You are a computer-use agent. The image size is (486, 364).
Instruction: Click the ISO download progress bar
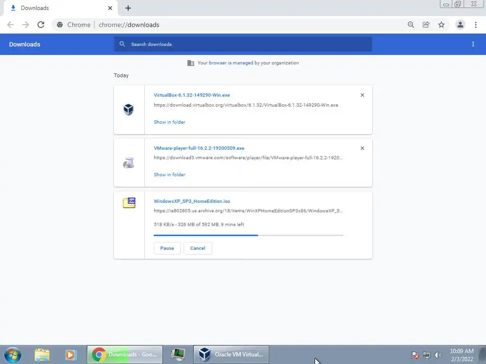(x=248, y=235)
